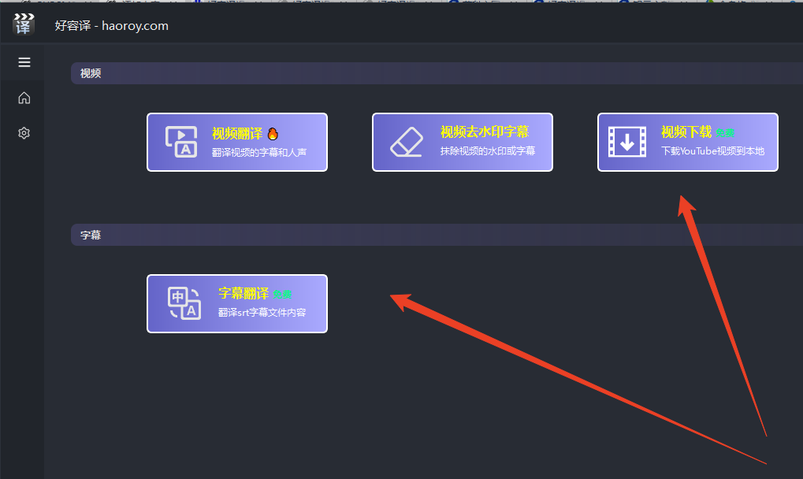Open settings with the sidebar gear icon

(x=24, y=133)
